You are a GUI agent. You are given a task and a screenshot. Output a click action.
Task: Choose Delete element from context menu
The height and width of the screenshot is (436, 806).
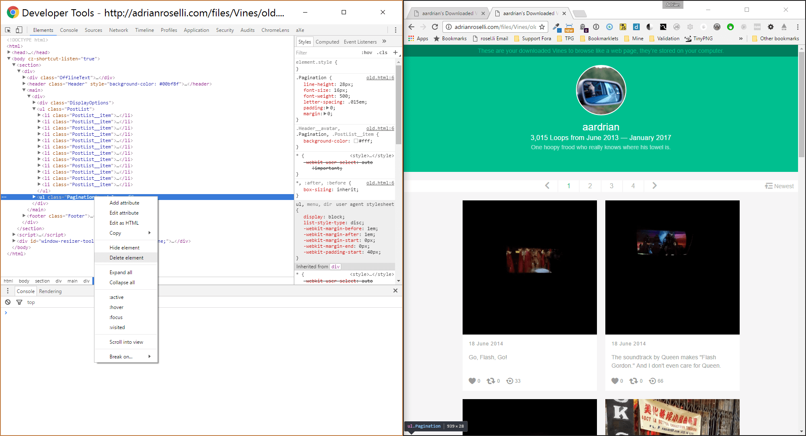126,258
